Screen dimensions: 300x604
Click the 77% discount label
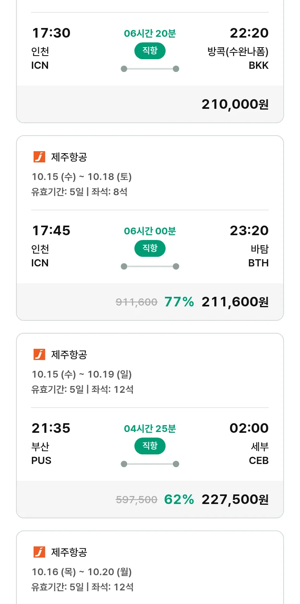pyautogui.click(x=179, y=302)
